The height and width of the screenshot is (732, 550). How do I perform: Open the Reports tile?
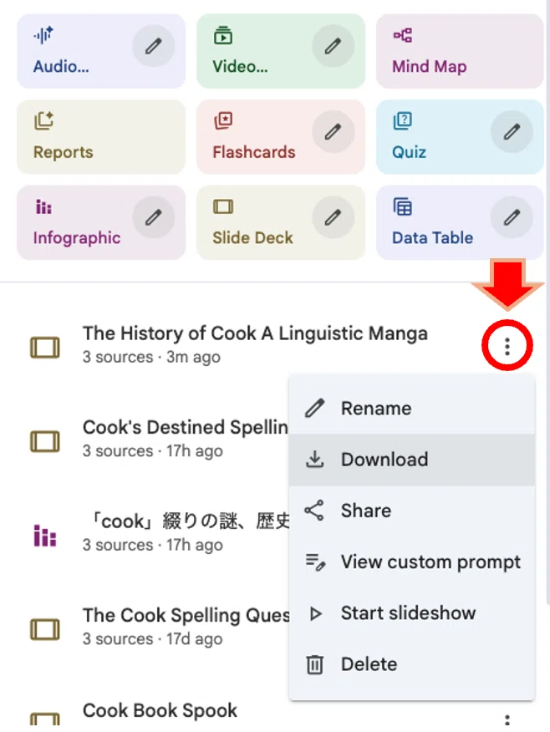click(101, 137)
